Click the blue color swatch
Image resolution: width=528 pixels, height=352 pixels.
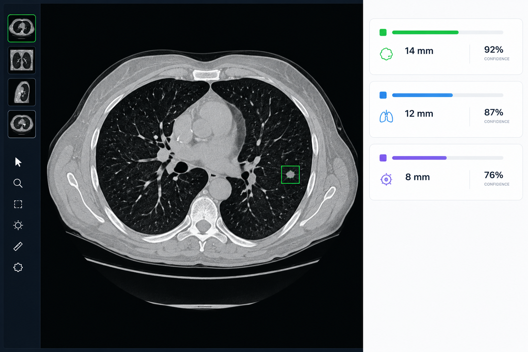pos(383,95)
